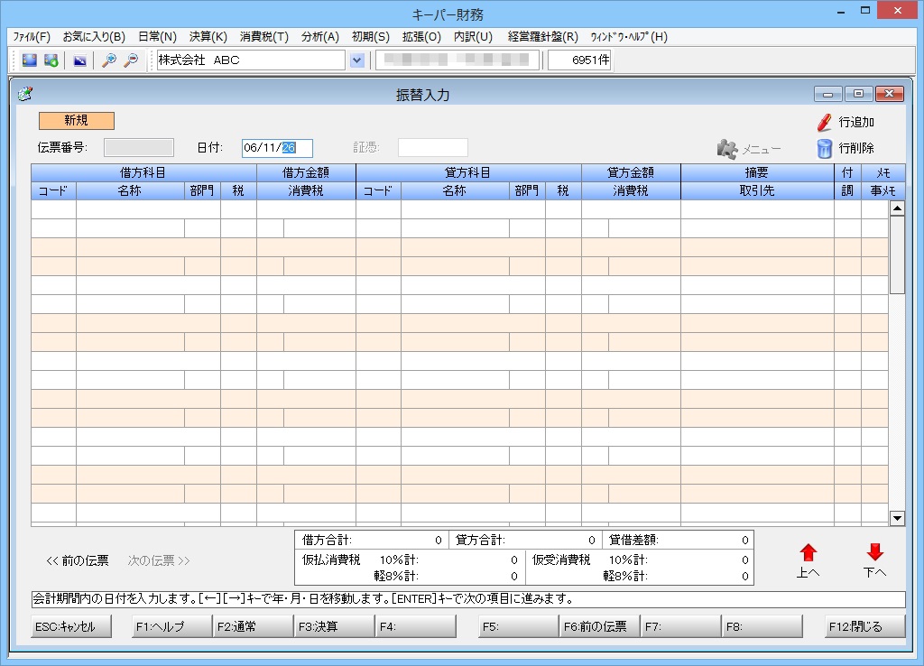This screenshot has width=924, height=666.
Task: Open the company name dropdown arrow
Action: point(357,60)
